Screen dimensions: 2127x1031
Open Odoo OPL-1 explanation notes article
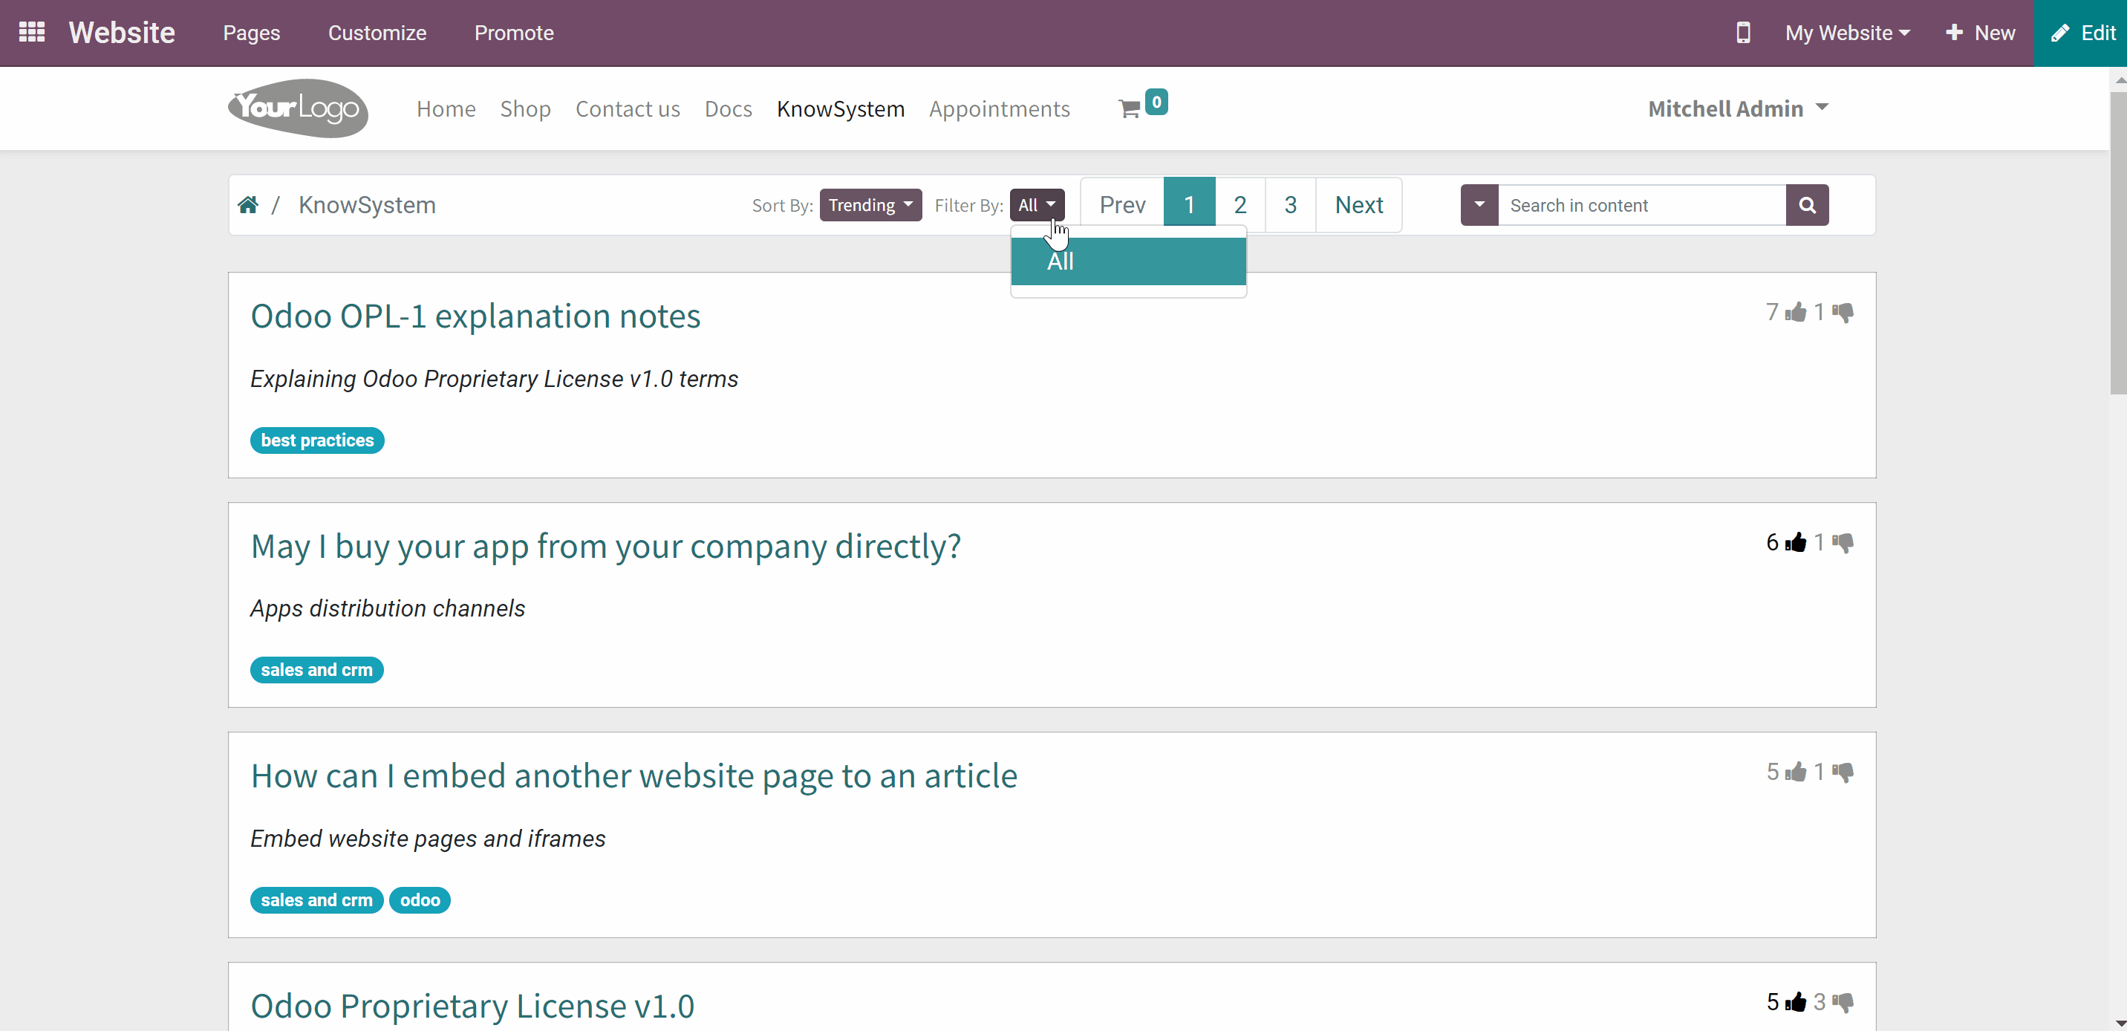pos(475,316)
